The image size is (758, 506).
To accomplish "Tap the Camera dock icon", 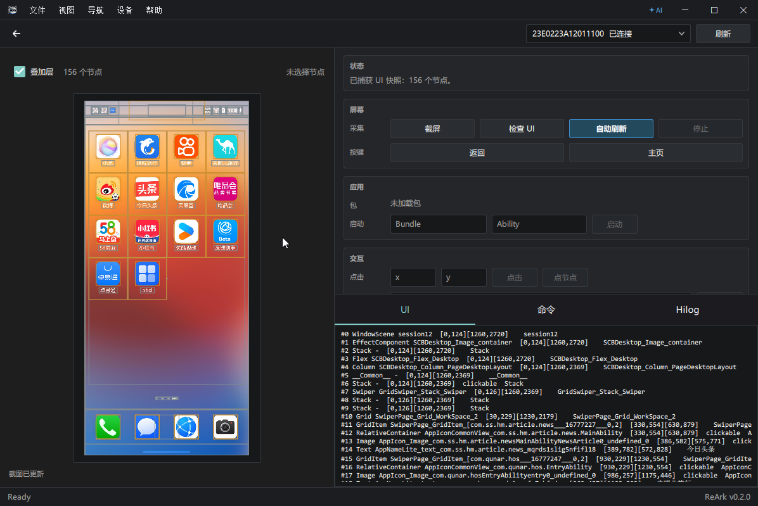I will tap(225, 427).
